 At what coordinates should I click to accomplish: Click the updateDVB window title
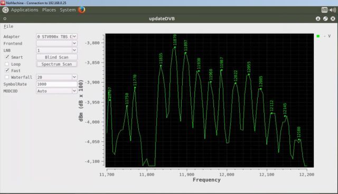pyautogui.click(x=162, y=19)
